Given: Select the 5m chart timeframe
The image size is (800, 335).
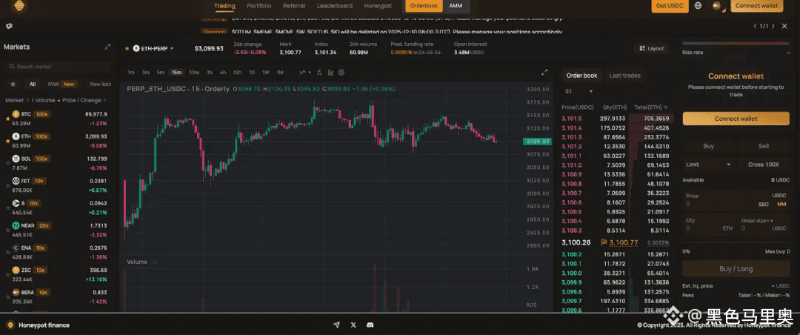Looking at the screenshot, I should click(x=160, y=73).
